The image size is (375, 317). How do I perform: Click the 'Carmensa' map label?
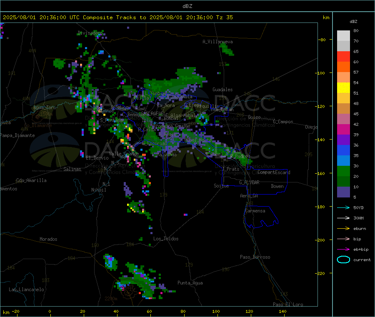255,211
